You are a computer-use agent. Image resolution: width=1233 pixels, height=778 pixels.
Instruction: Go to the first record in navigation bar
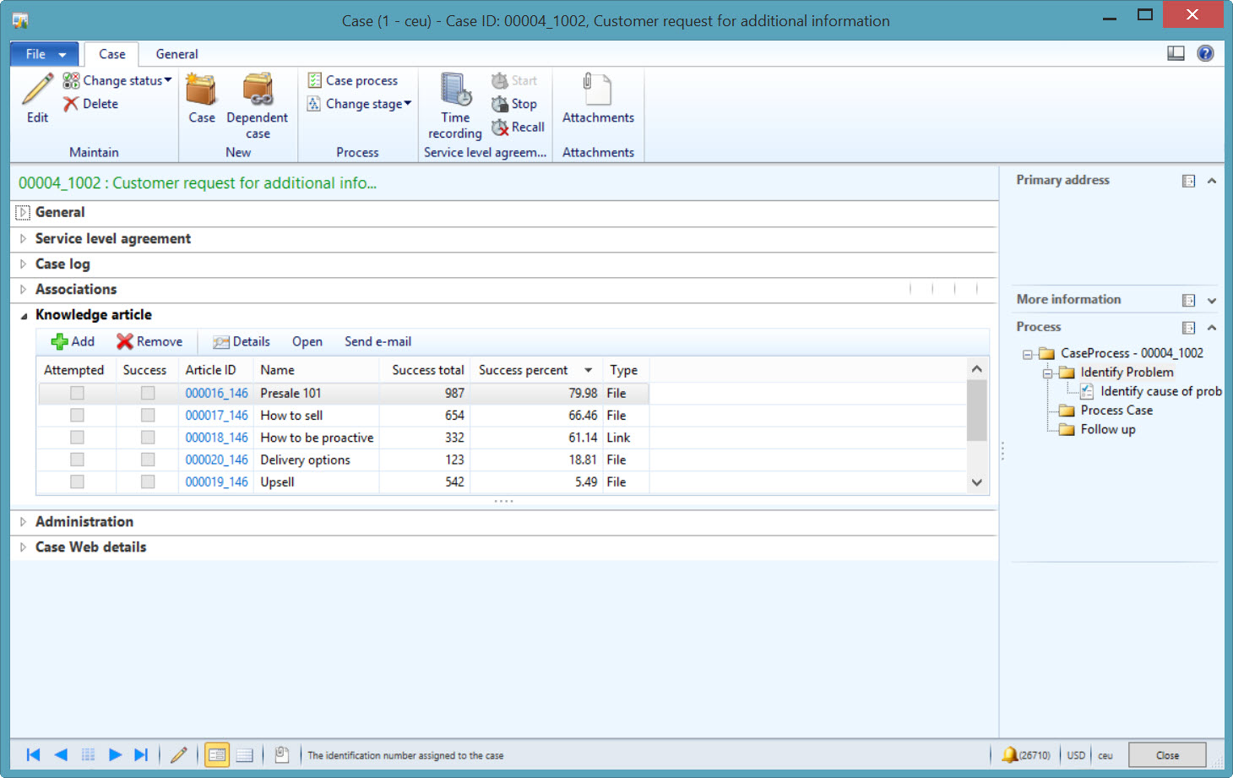[x=33, y=755]
